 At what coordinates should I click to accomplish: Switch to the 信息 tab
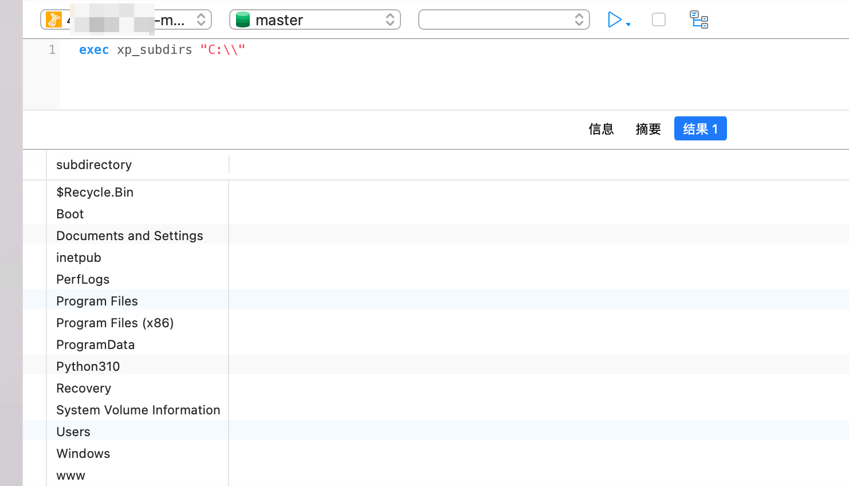click(x=601, y=129)
